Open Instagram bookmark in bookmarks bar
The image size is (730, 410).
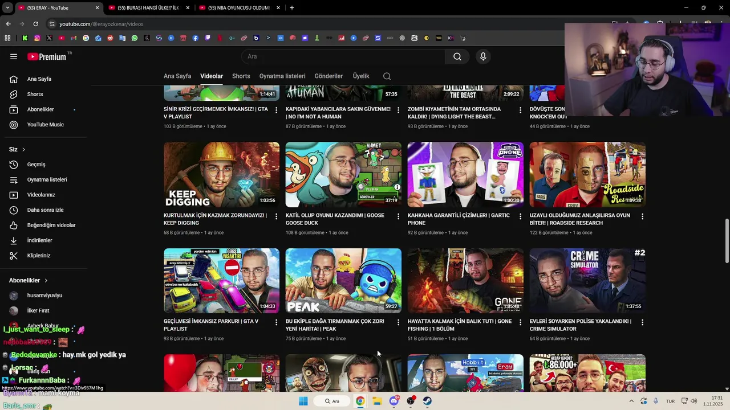pos(37,38)
